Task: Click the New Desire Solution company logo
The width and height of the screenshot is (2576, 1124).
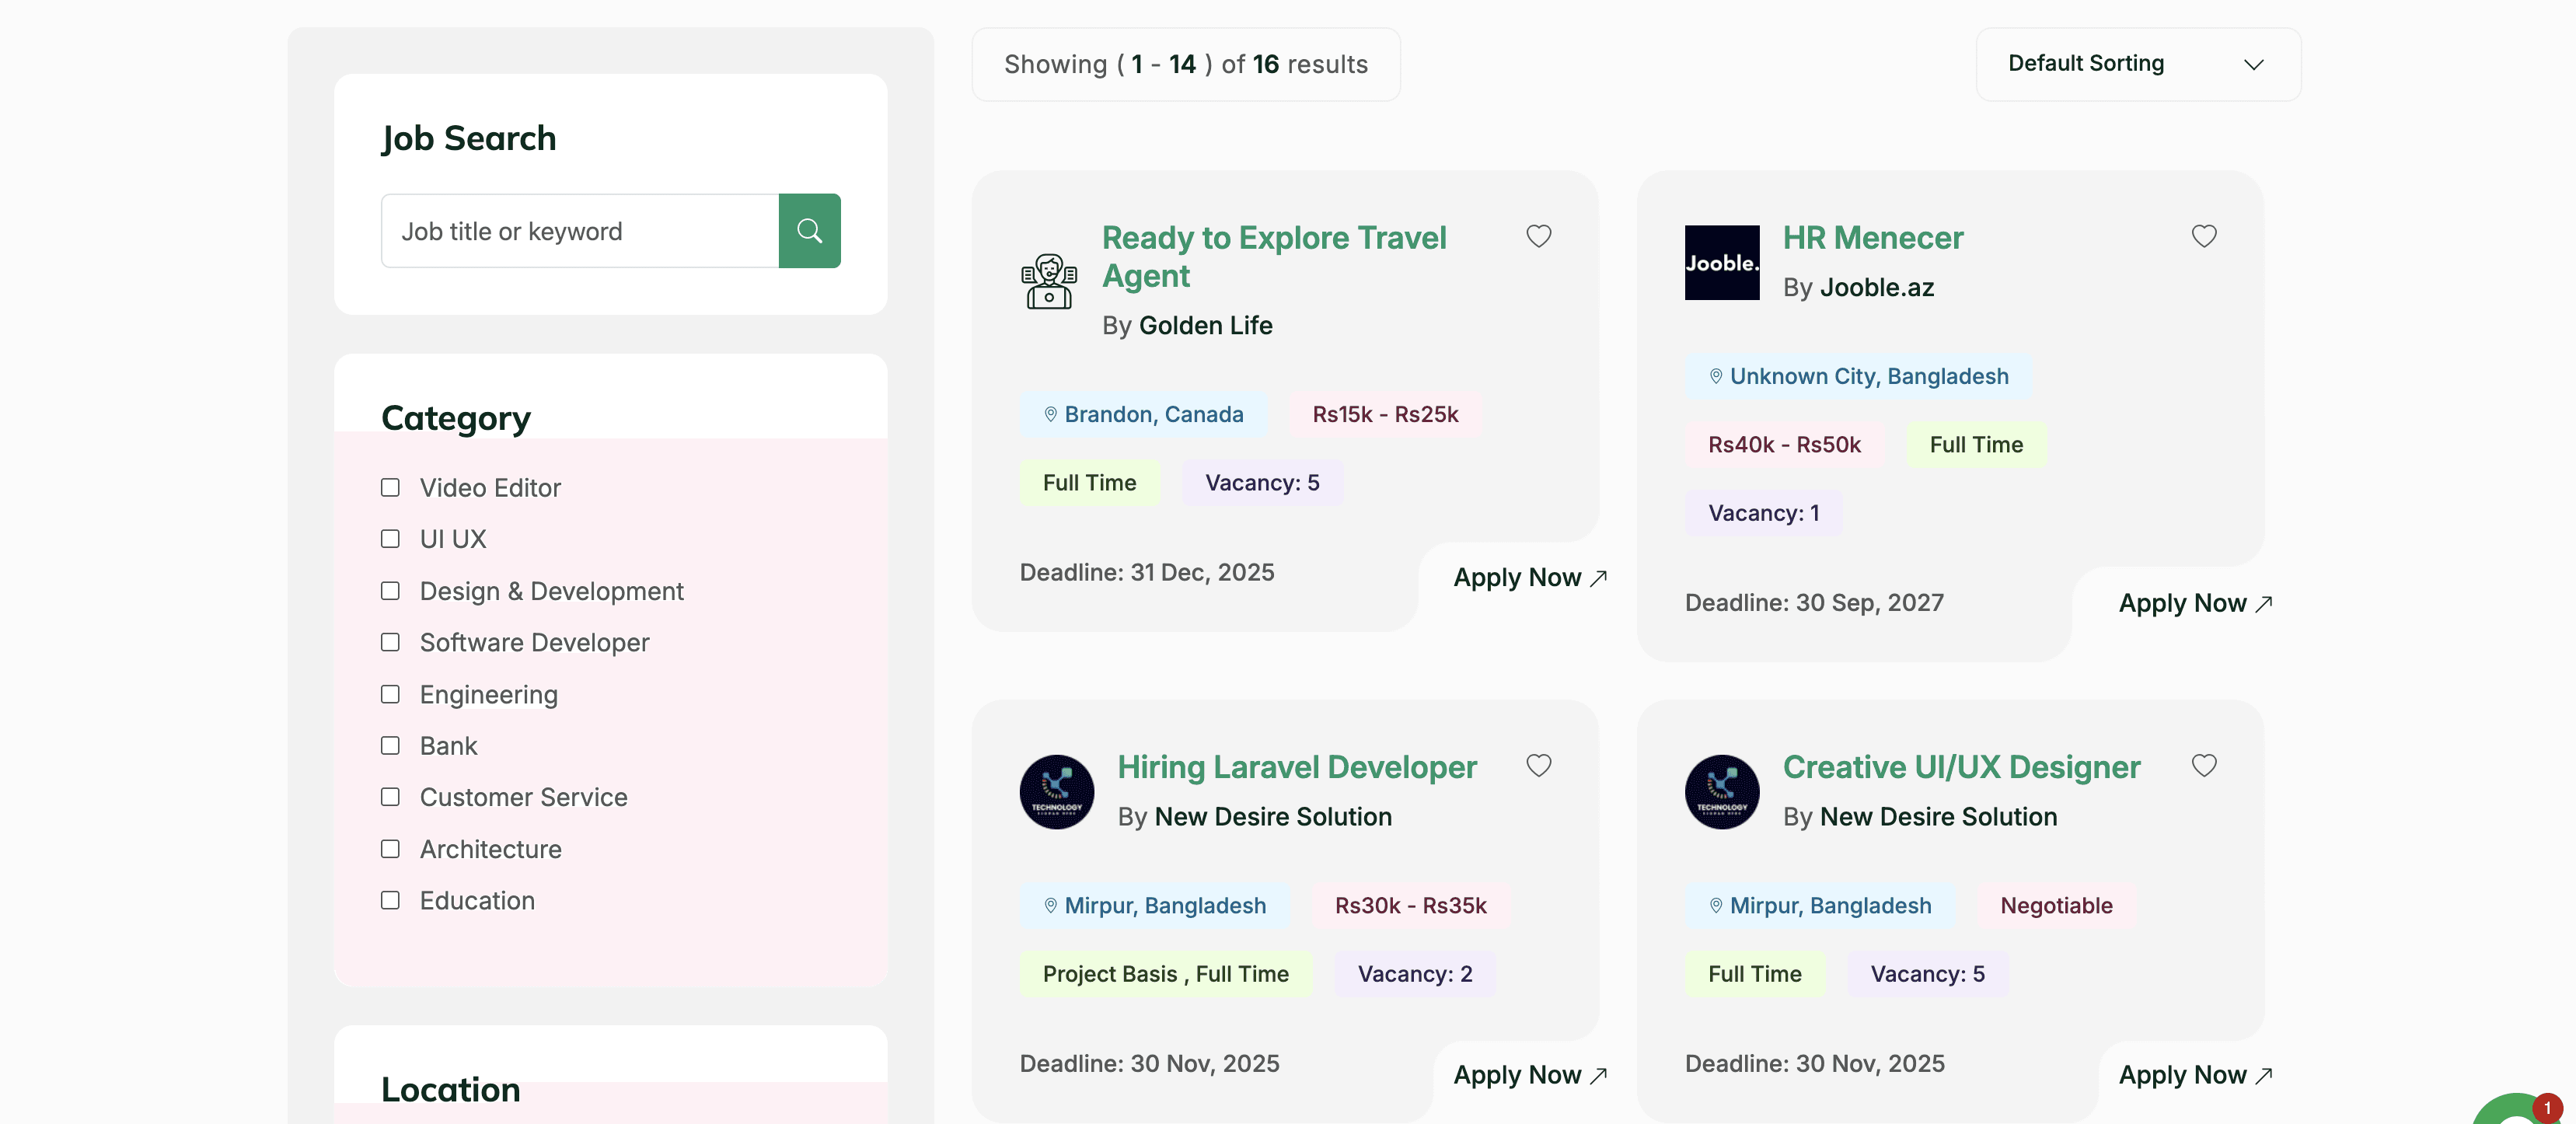Action: 1056,791
